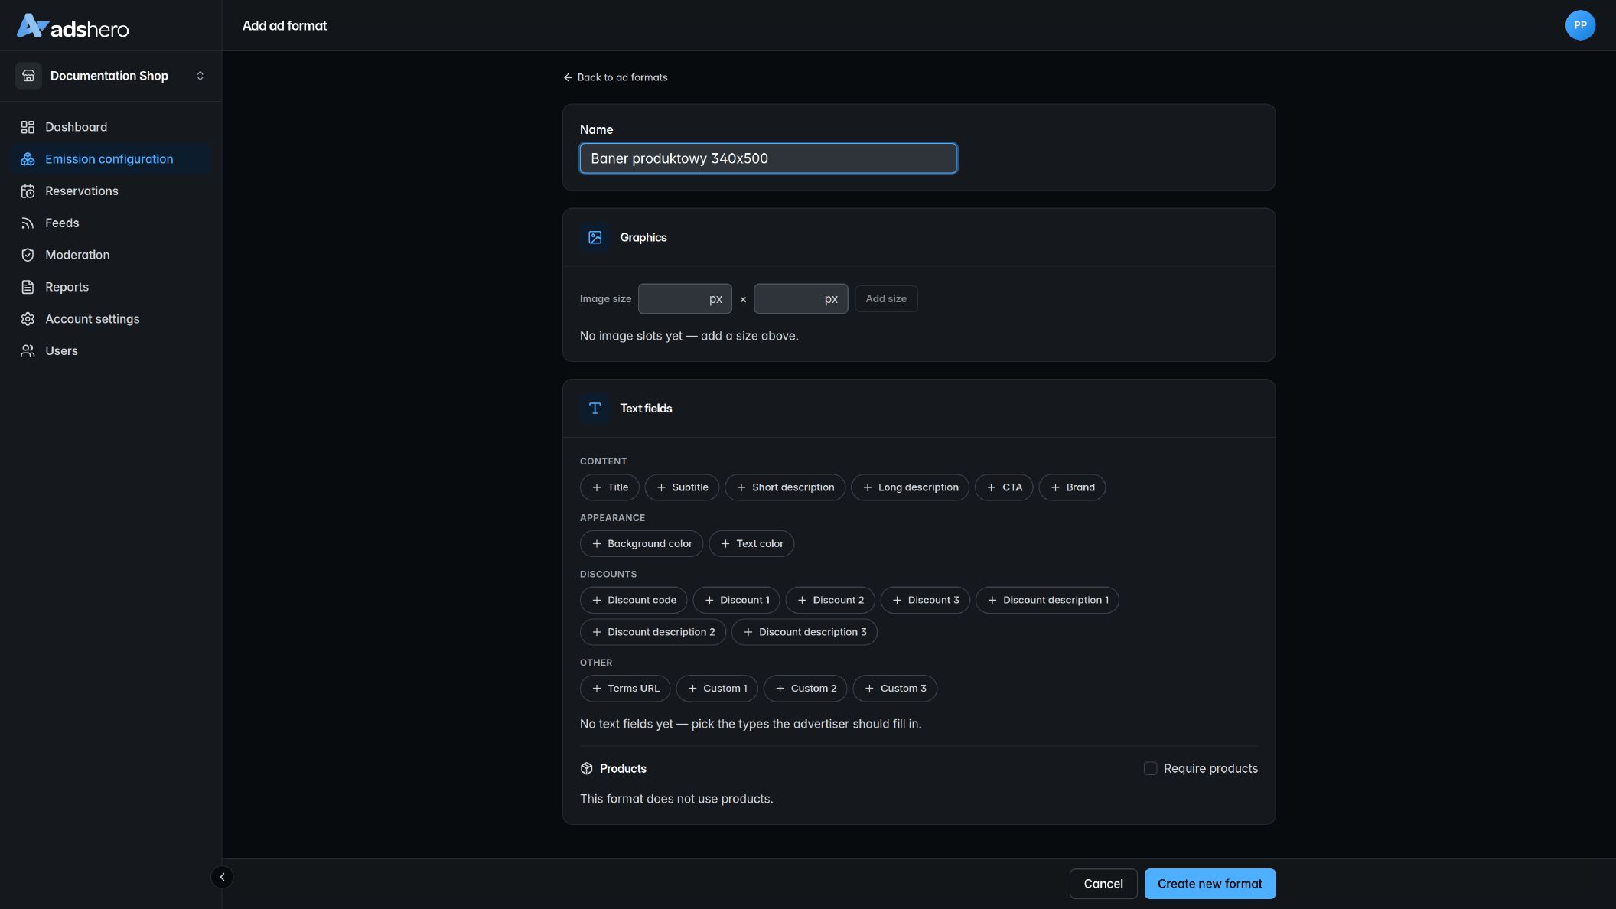
Task: Add the Discount code field
Action: click(x=634, y=601)
